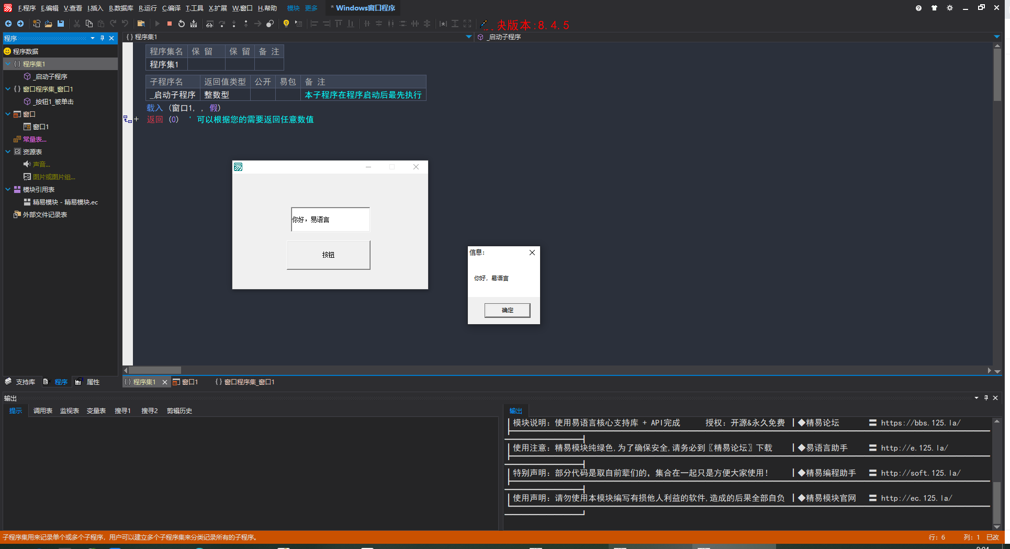
Task: Pin the 程序 side panel
Action: (x=102, y=38)
